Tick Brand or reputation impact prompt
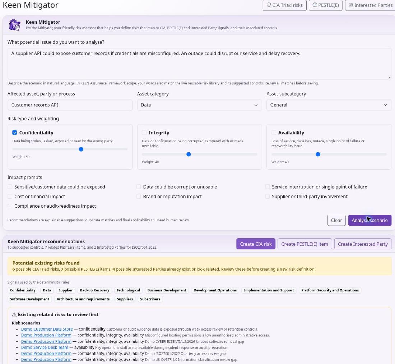This screenshot has width=395, height=364. [139, 196]
